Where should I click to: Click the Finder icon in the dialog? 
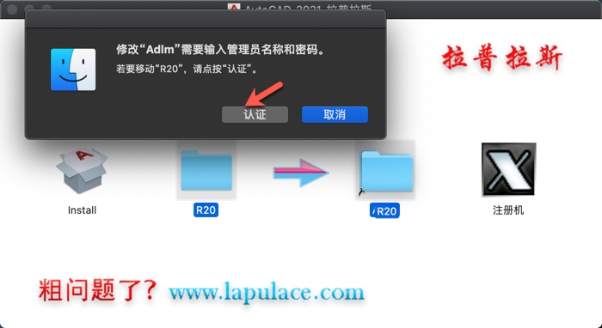(73, 70)
